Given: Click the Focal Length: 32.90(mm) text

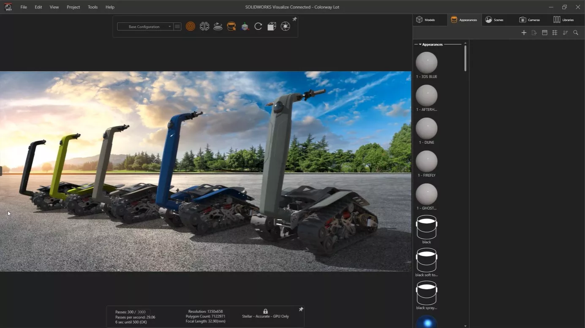Looking at the screenshot, I should click(x=205, y=321).
